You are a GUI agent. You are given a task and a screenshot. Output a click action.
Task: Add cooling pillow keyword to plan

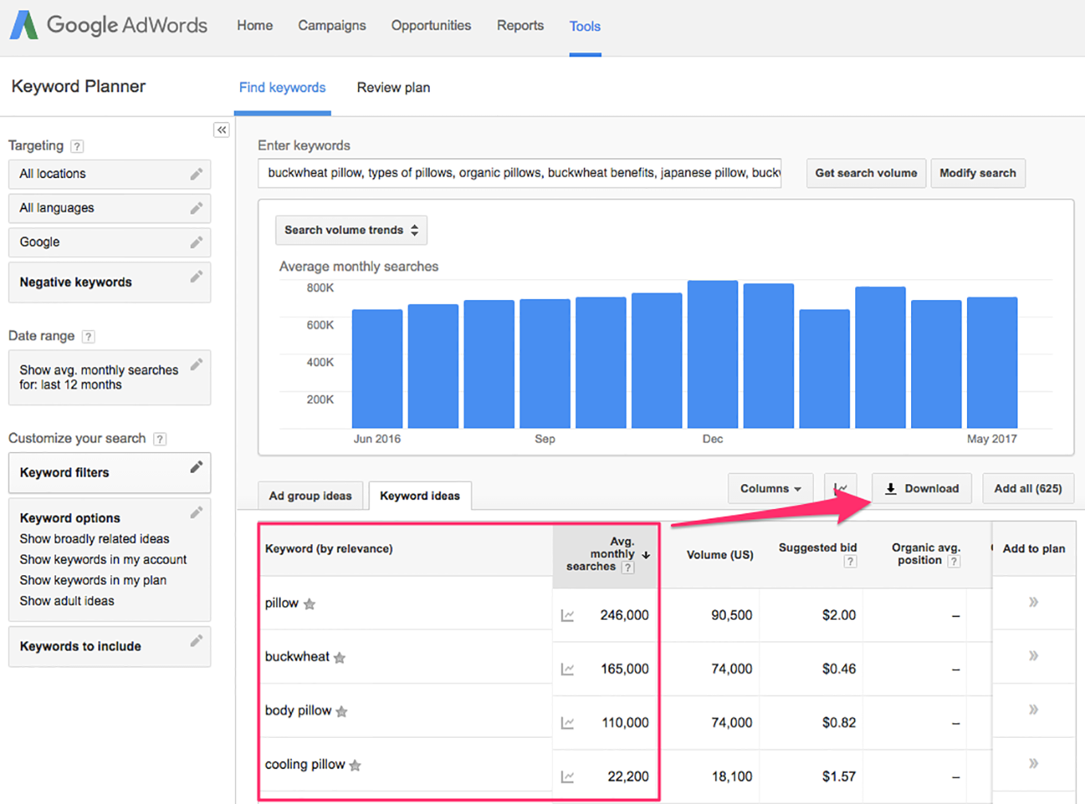(1033, 763)
